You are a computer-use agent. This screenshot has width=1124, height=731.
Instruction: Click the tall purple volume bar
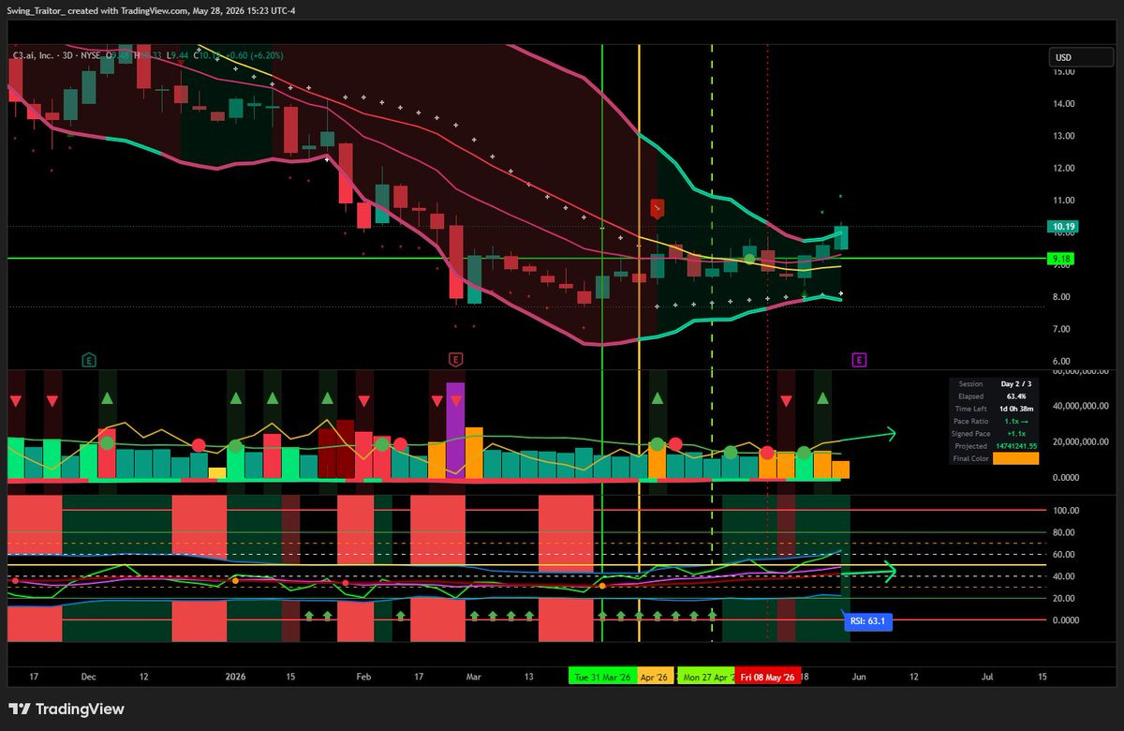click(x=455, y=430)
